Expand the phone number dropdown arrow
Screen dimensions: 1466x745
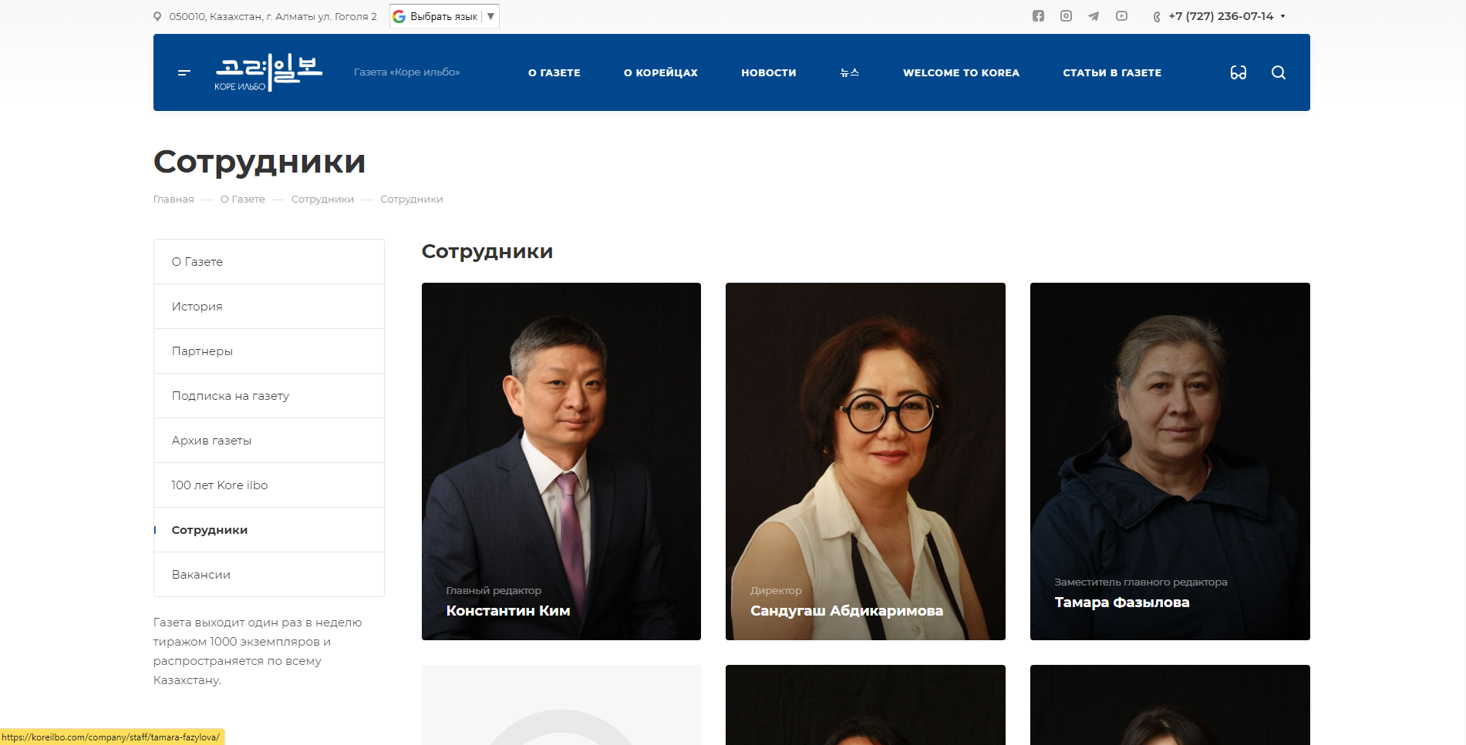pos(1283,16)
